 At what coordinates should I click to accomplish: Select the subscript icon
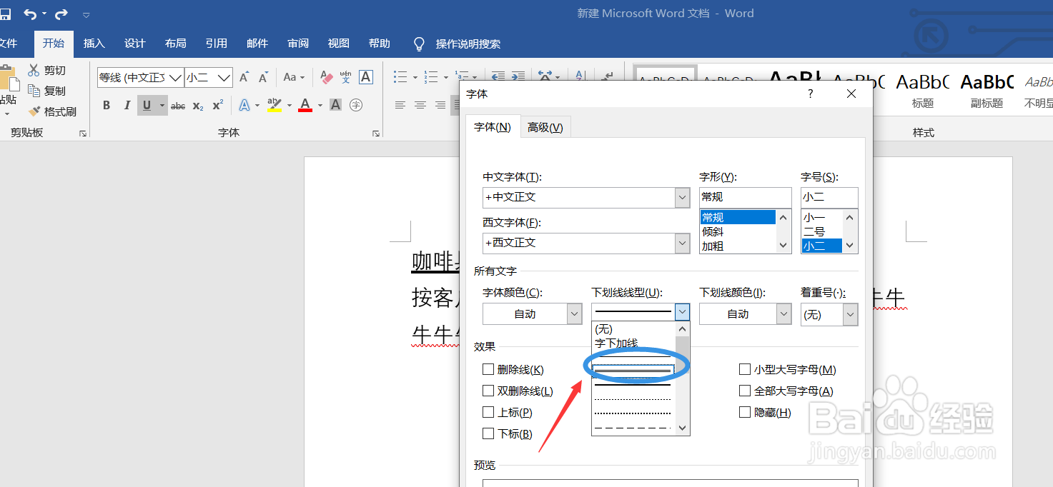(x=197, y=105)
